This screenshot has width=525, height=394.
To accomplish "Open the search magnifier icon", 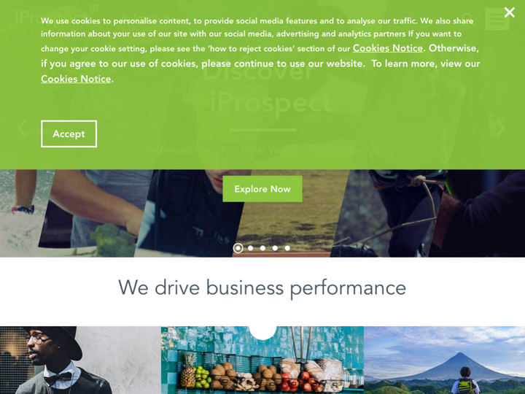I will [x=467, y=18].
